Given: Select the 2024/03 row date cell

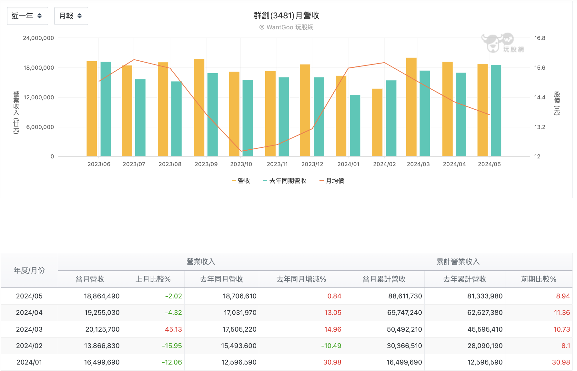Looking at the screenshot, I should pyautogui.click(x=29, y=329).
